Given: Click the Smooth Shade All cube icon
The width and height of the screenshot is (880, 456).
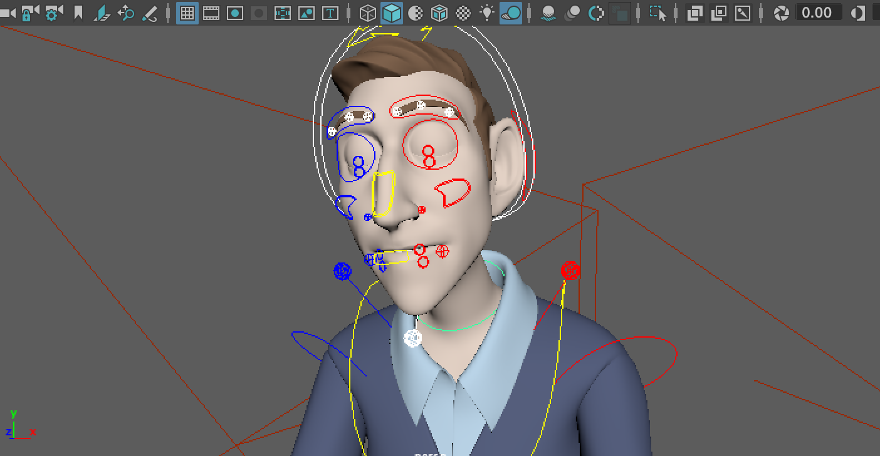Looking at the screenshot, I should 392,13.
